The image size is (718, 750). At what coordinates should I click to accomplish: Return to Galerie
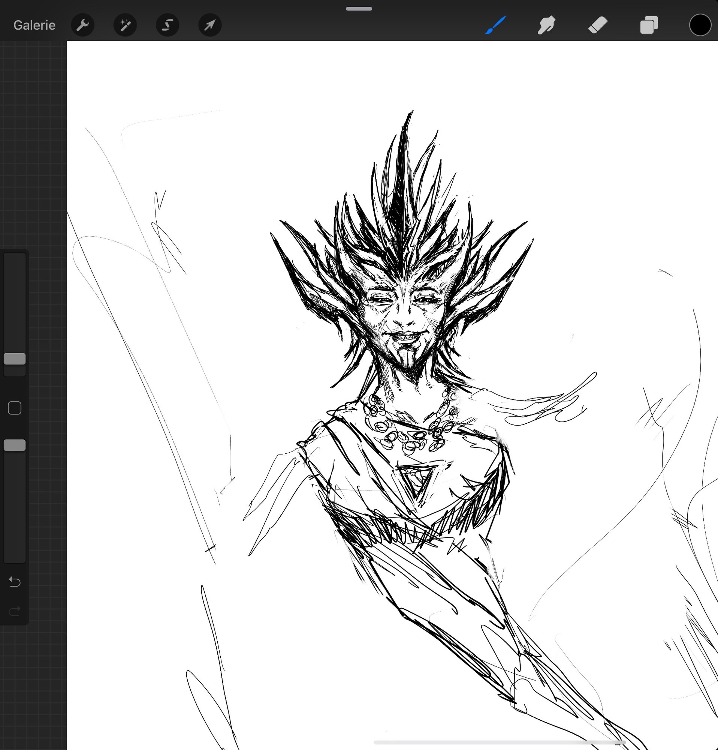point(34,25)
